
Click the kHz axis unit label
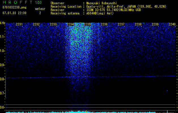coord(3,23)
